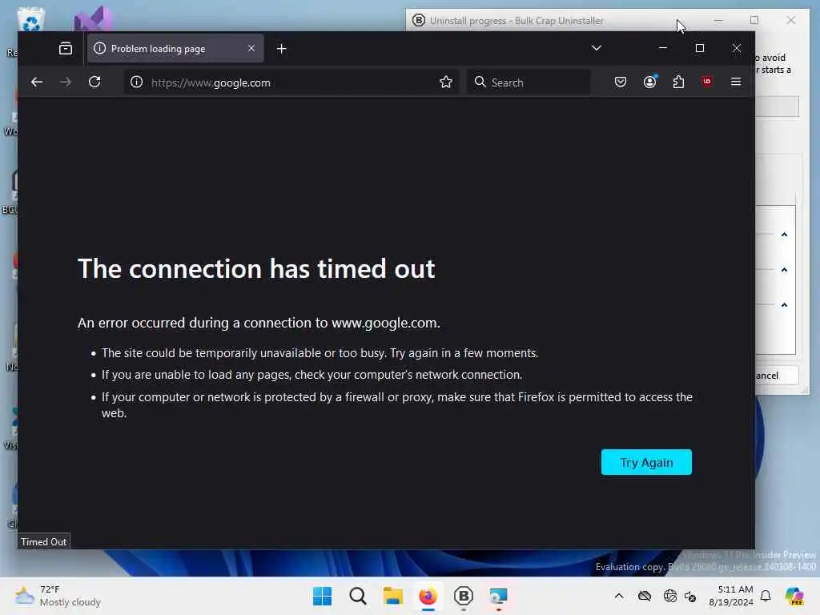Open the network globe tray icon

[x=670, y=596]
